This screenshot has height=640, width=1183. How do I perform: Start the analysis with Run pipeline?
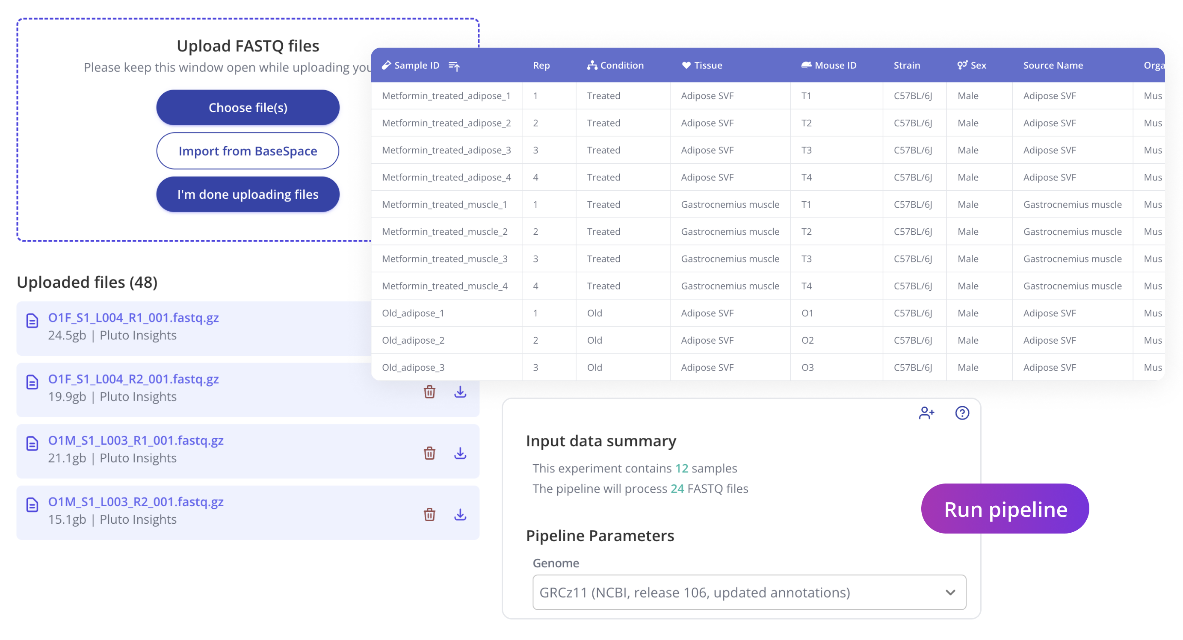[1004, 509]
